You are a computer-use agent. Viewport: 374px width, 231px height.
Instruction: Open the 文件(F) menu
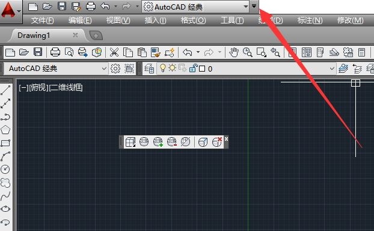pyautogui.click(x=43, y=20)
